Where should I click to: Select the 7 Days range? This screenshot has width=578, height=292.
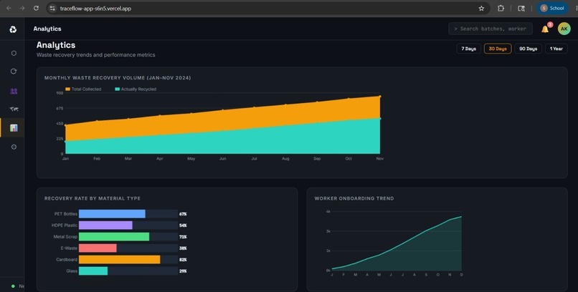[468, 49]
